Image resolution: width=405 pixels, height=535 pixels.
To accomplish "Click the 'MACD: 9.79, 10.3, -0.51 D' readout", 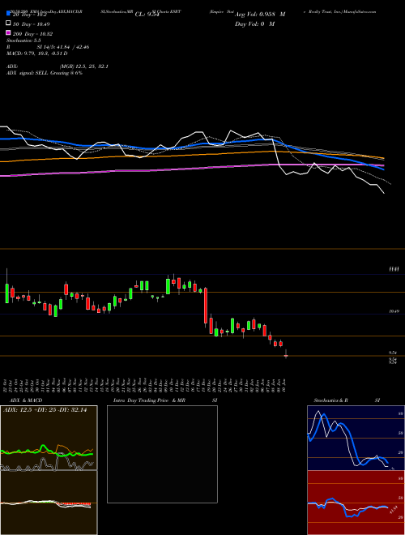I will (36, 53).
